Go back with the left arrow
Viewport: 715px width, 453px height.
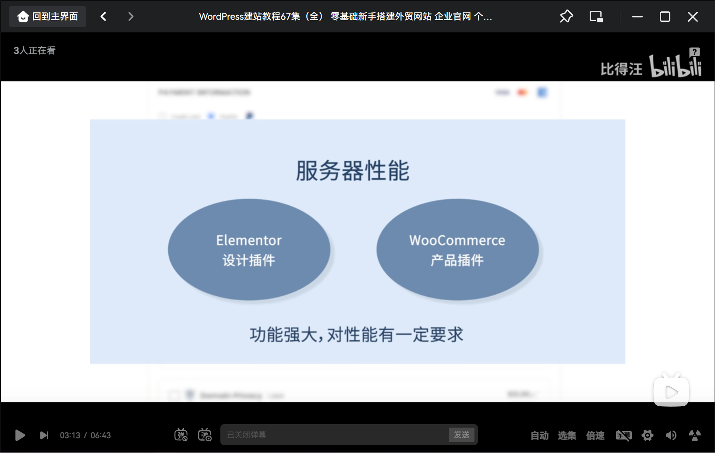[103, 17]
